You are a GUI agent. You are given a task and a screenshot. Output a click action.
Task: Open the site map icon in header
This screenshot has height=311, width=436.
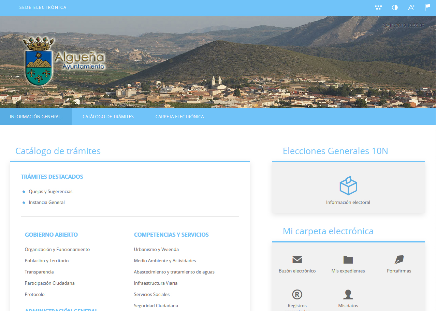click(378, 8)
